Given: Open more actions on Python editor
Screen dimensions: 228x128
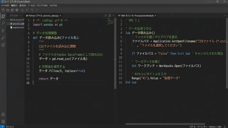Looking at the screenshot, I should point(113,15).
